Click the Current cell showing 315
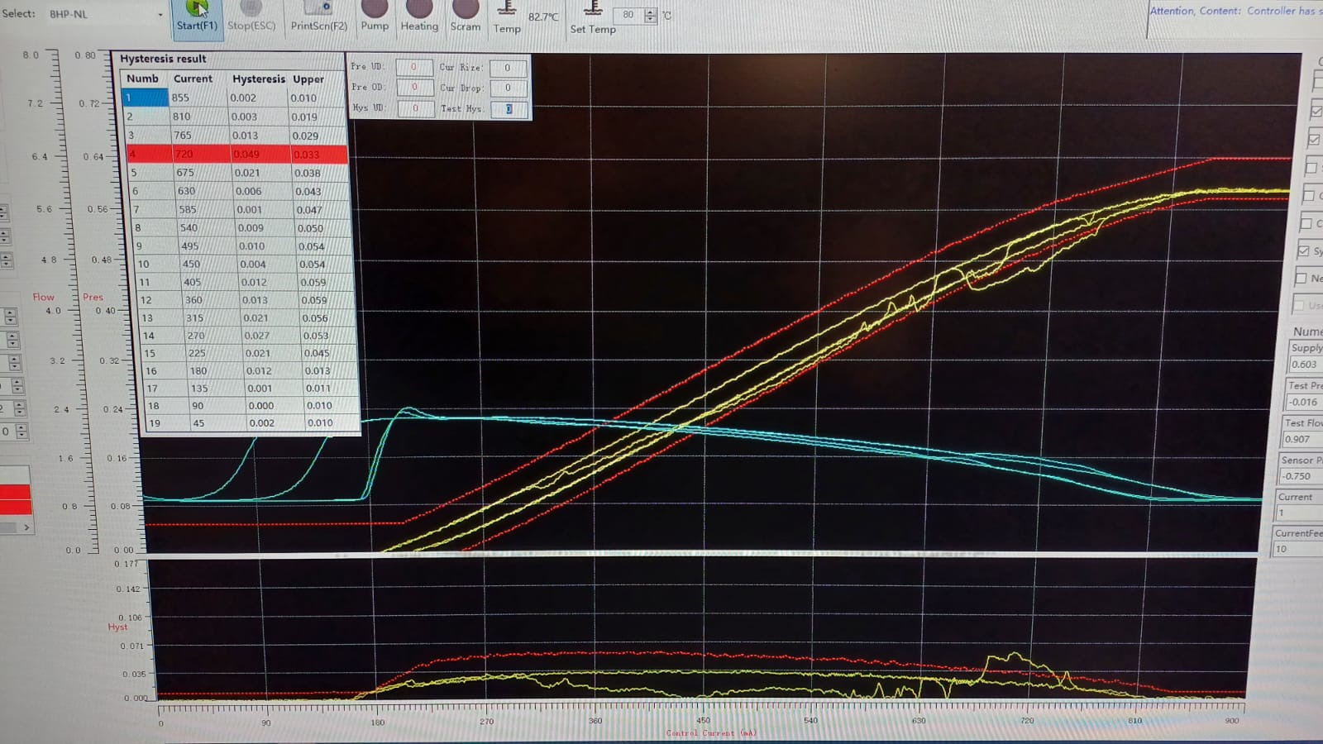Screen dimensions: 1323x744 [x=213, y=318]
